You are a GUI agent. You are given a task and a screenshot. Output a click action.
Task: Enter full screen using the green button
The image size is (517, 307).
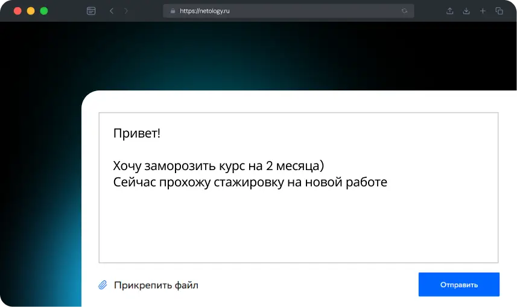click(44, 11)
